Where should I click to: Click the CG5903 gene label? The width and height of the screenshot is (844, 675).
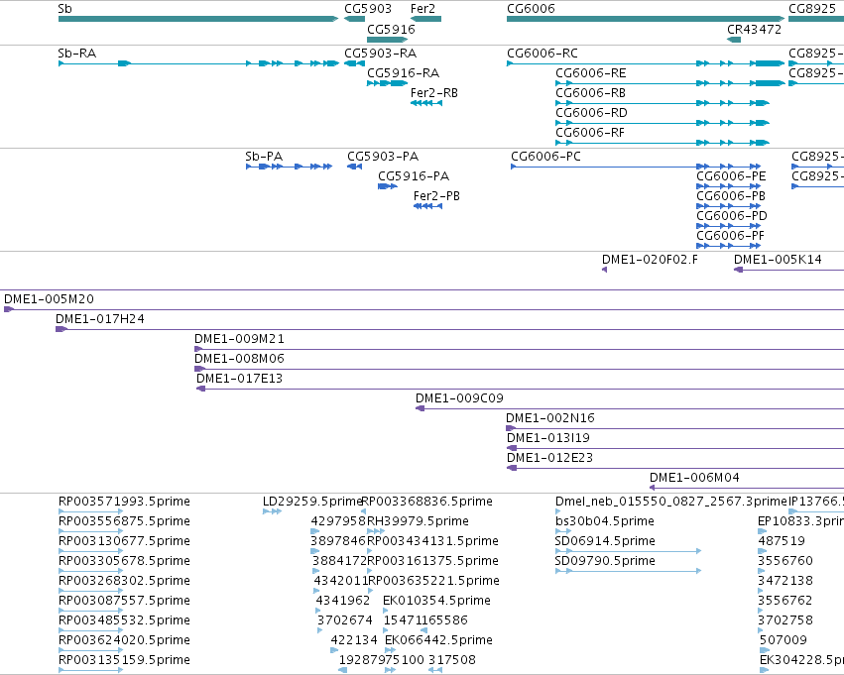click(x=368, y=9)
